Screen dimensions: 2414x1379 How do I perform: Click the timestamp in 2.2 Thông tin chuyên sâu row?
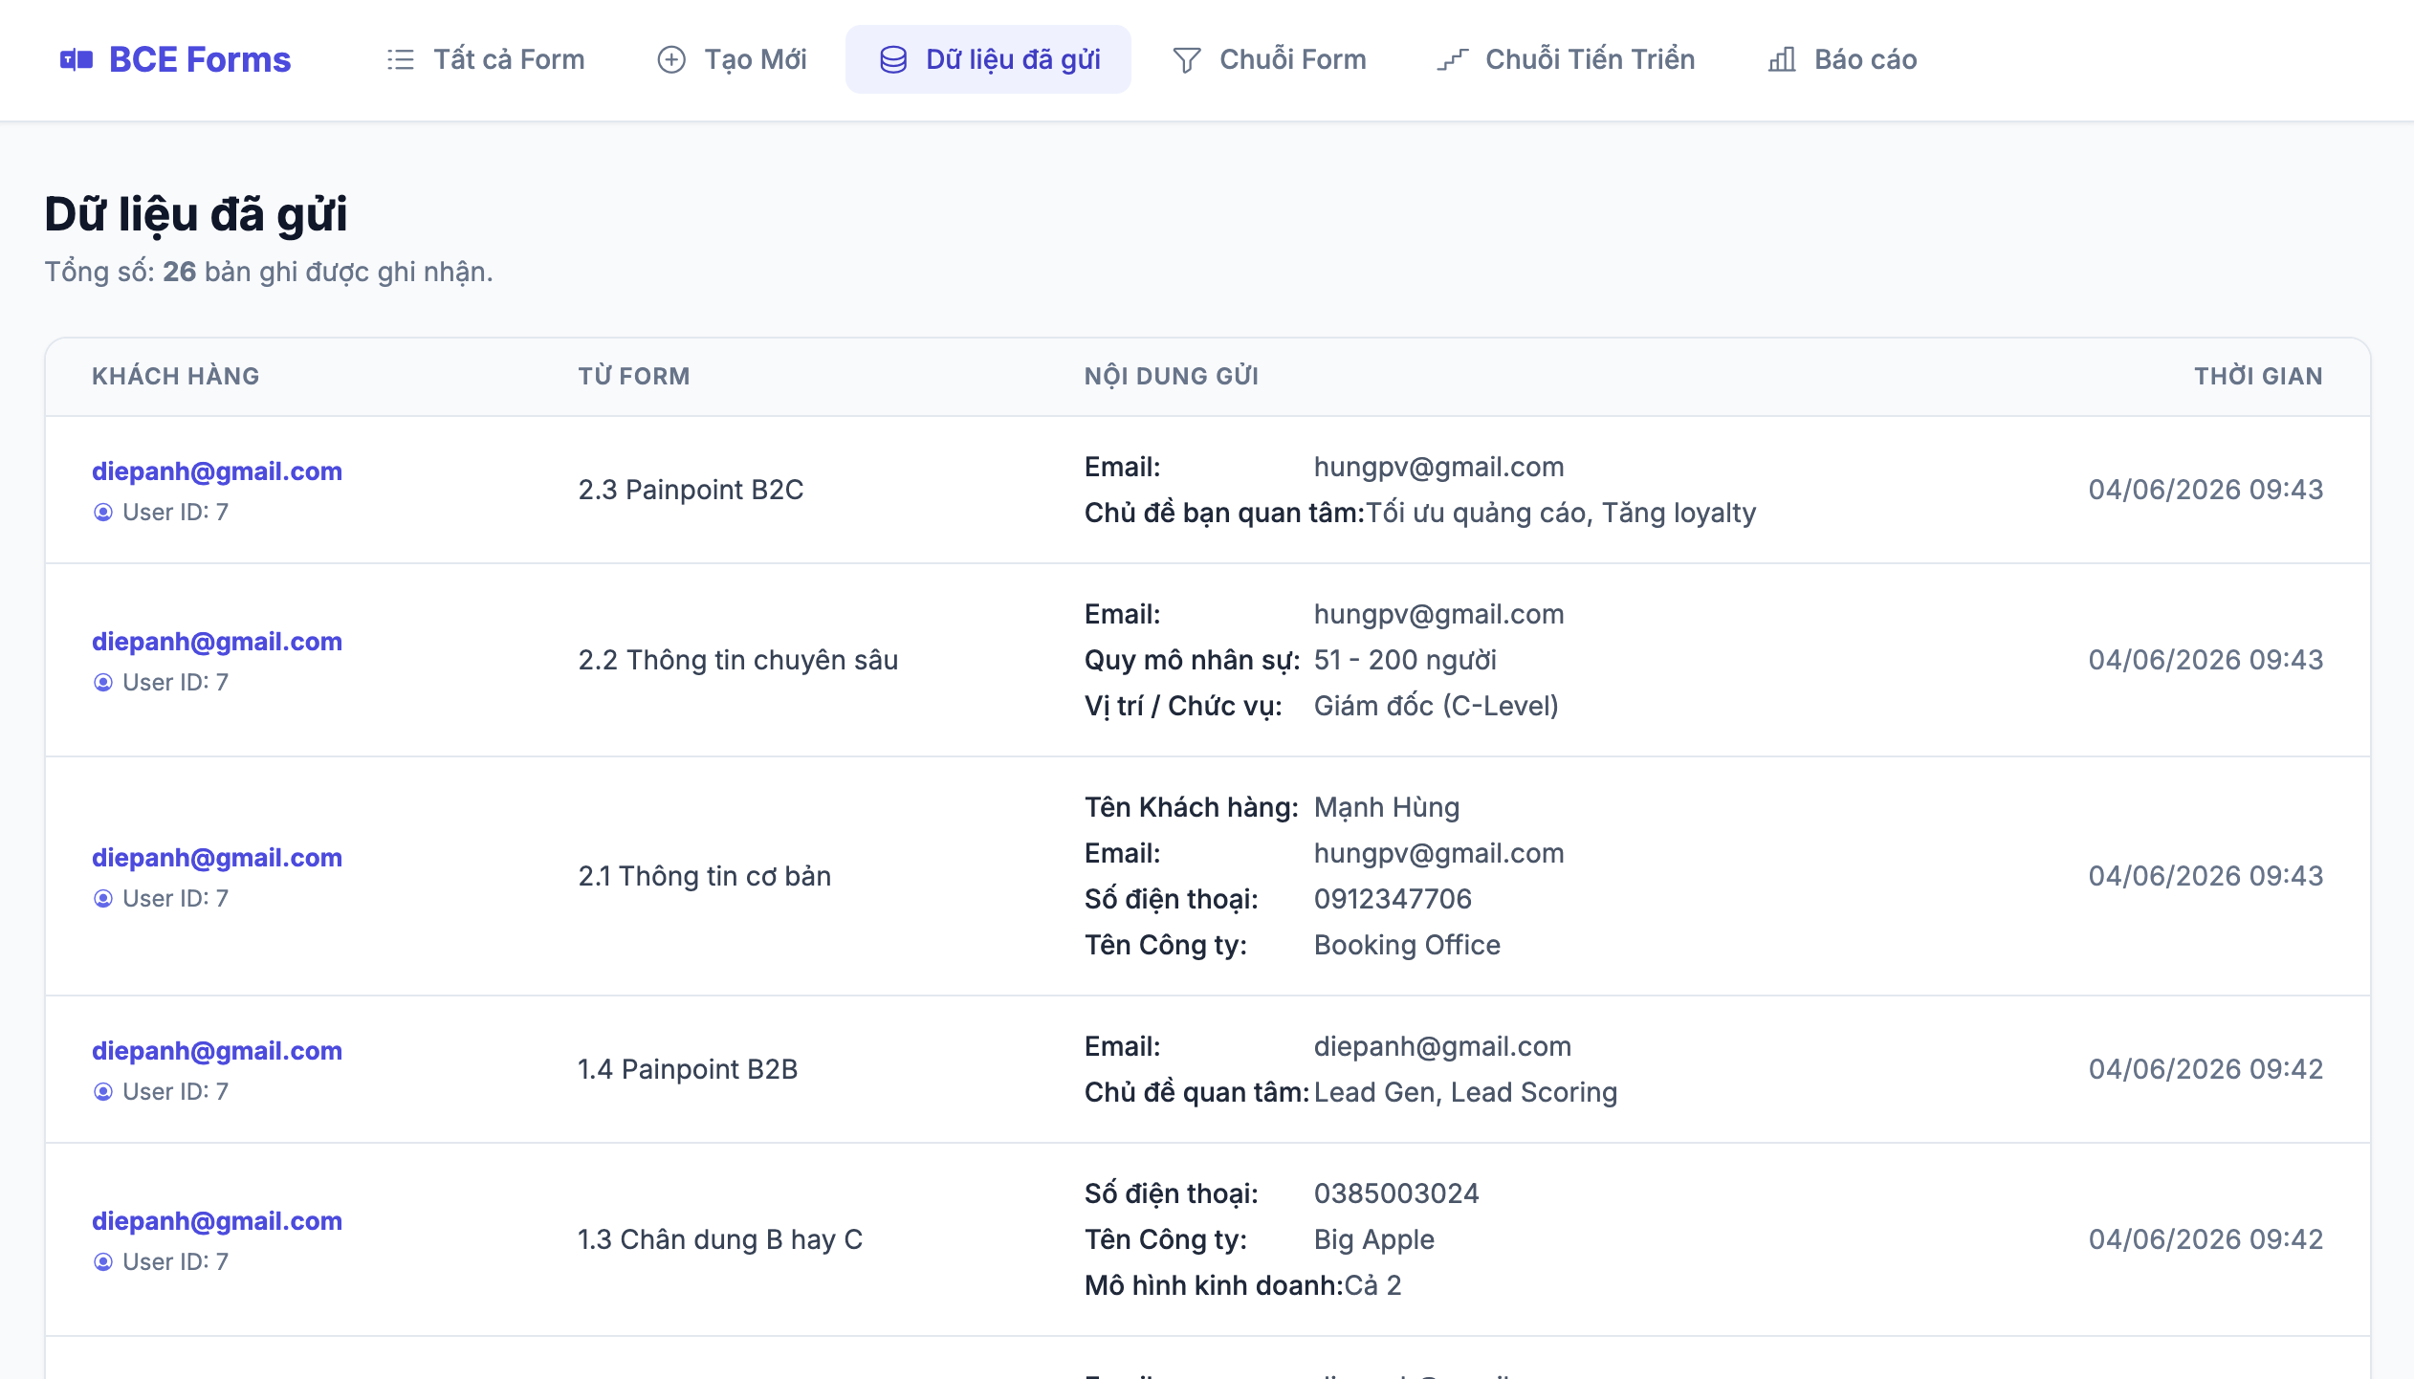tap(2206, 660)
